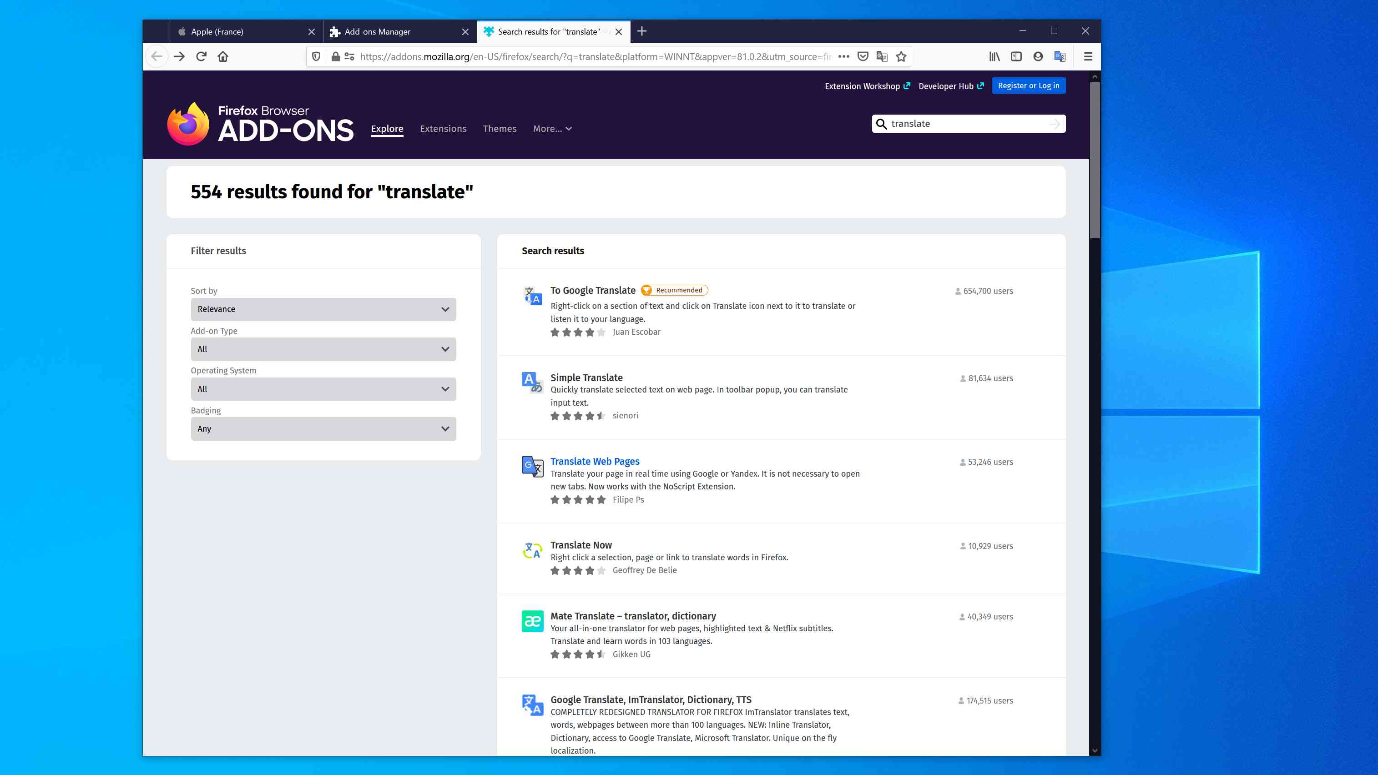Click the Mate Translate add-on icon
Viewport: 1378px width, 775px height.
pyautogui.click(x=532, y=621)
